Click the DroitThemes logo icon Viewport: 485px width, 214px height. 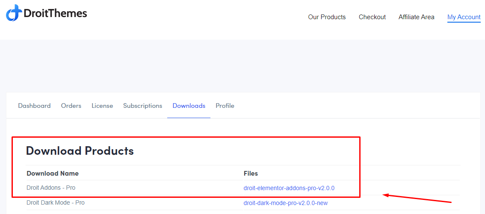[14, 13]
